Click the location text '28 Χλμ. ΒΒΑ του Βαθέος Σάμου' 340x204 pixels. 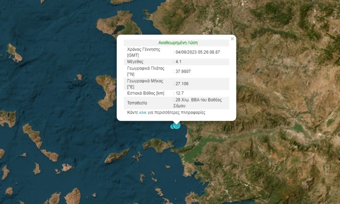(x=198, y=103)
